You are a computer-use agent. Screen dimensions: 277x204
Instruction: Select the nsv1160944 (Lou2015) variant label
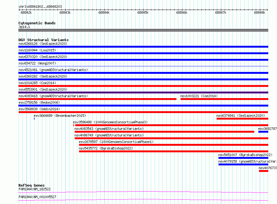pos(37,50)
